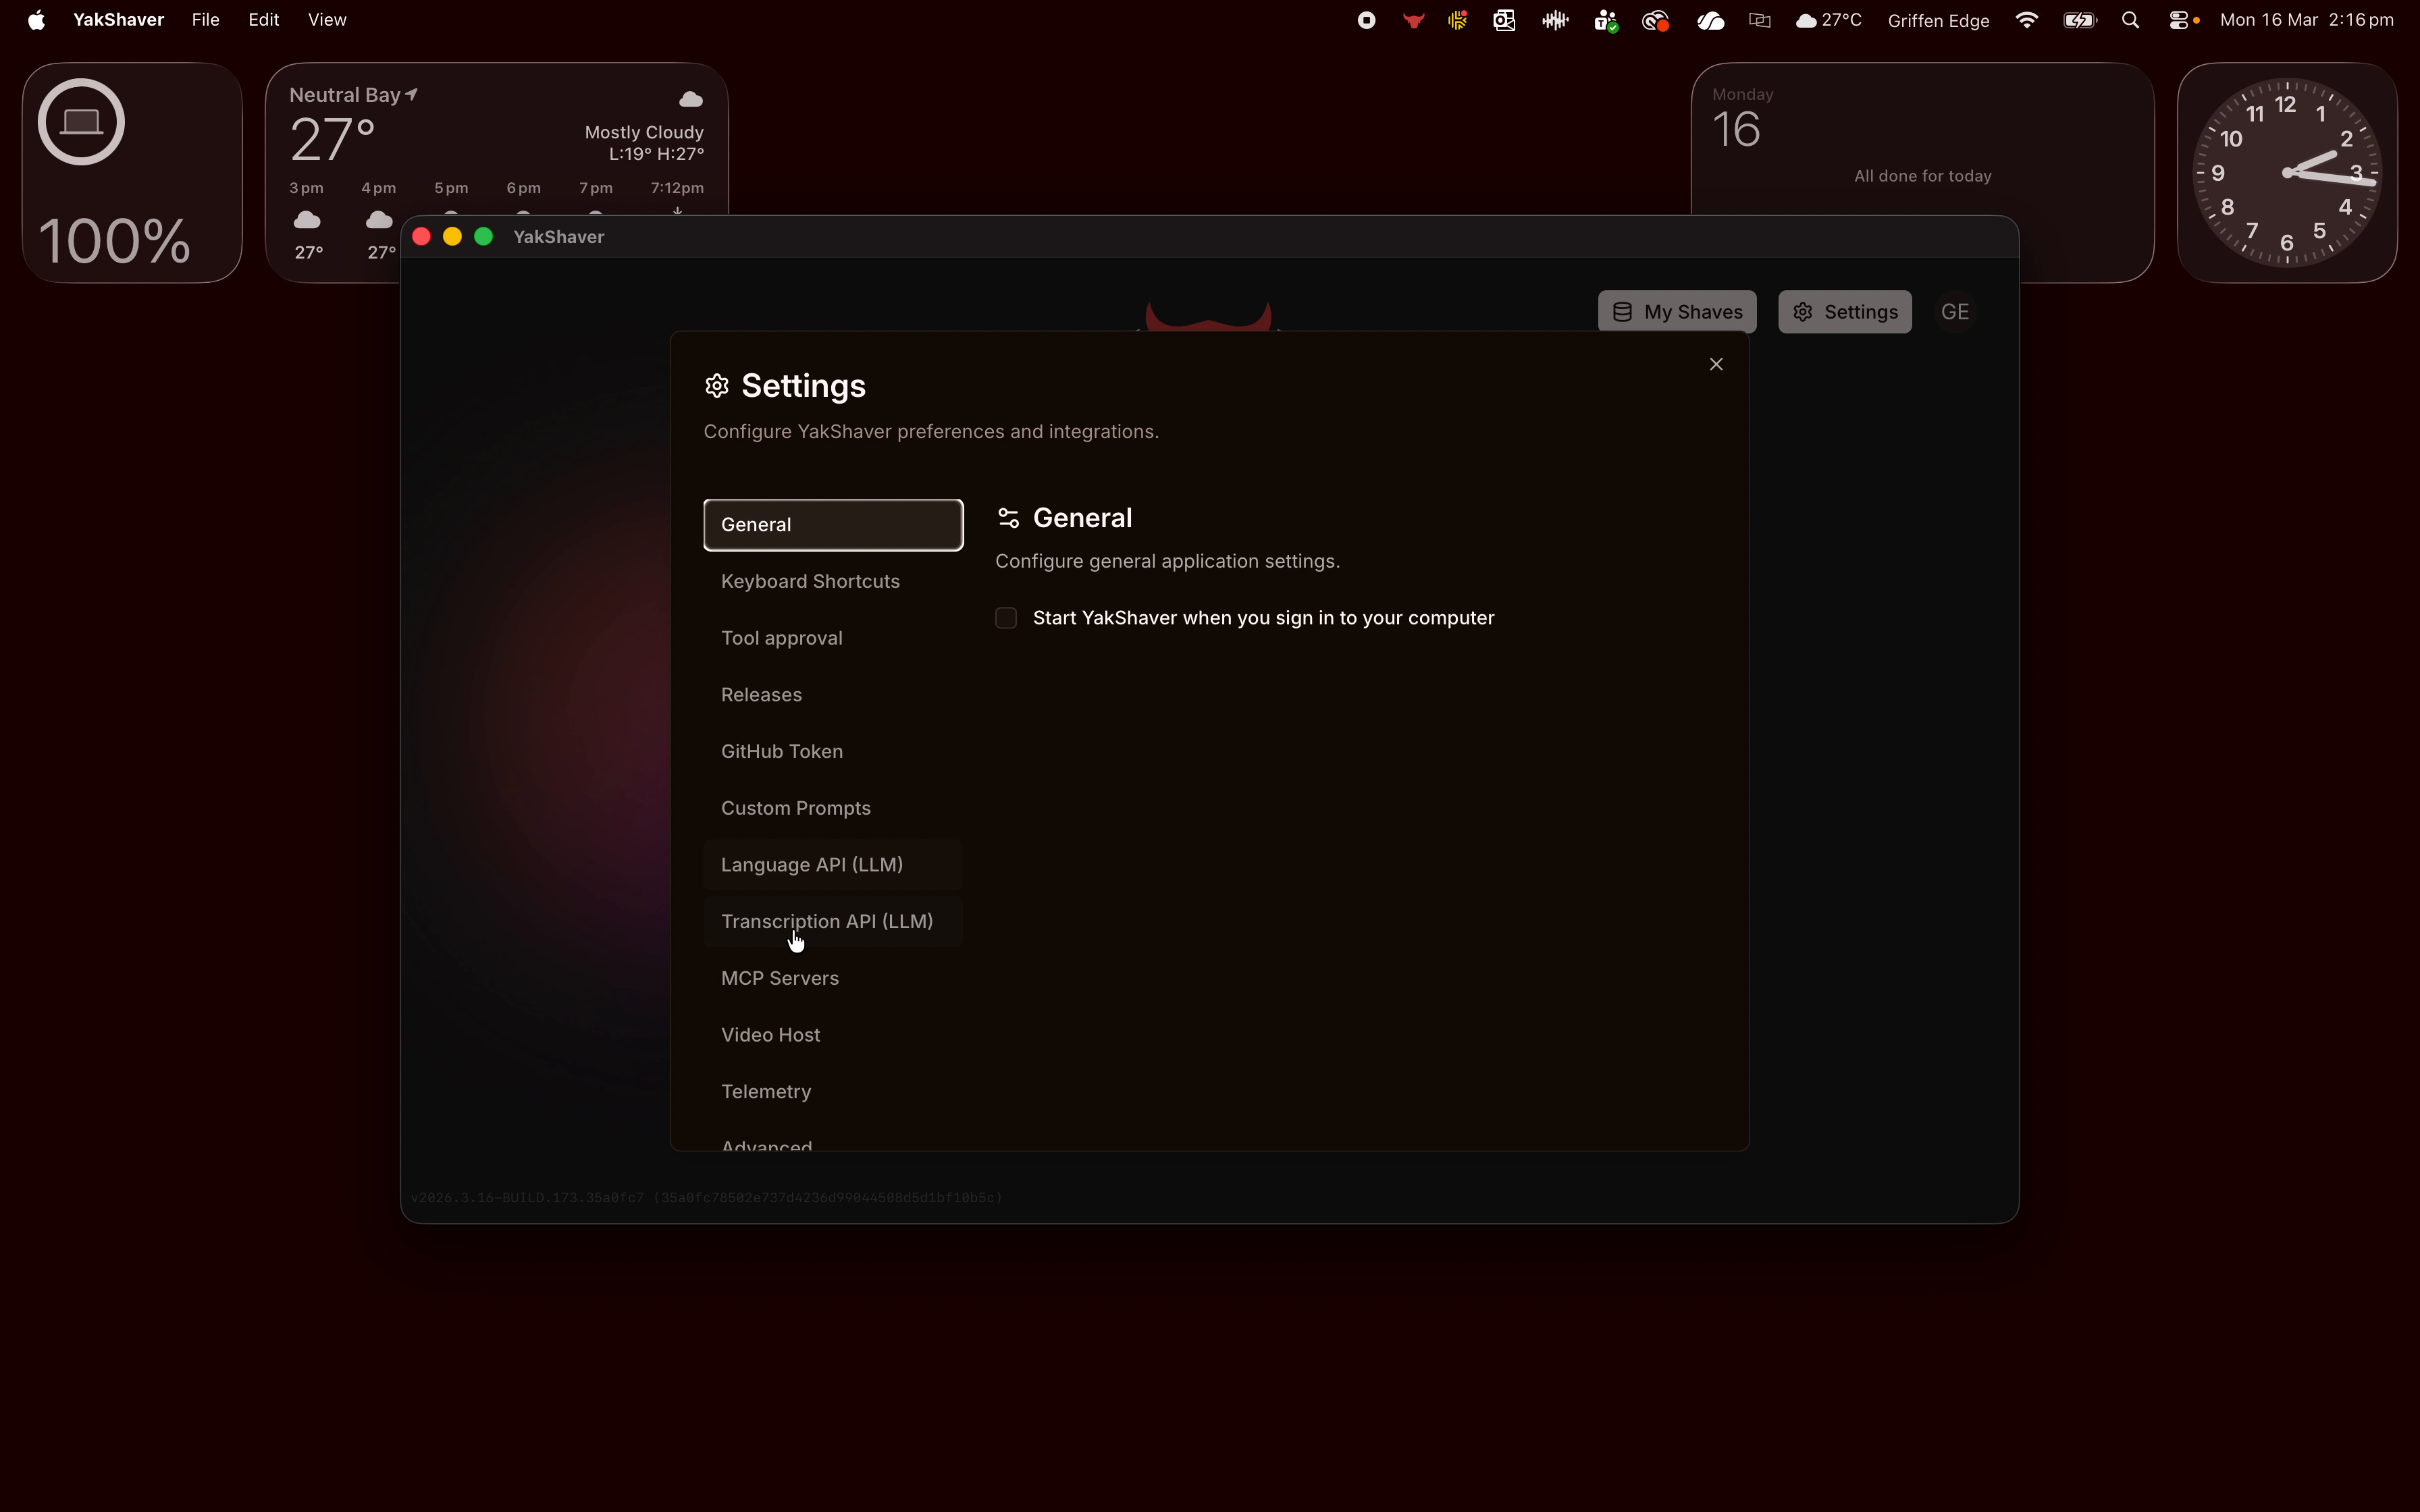Open Custom Prompts settings
Image resolution: width=2420 pixels, height=1512 pixels.
(x=833, y=808)
